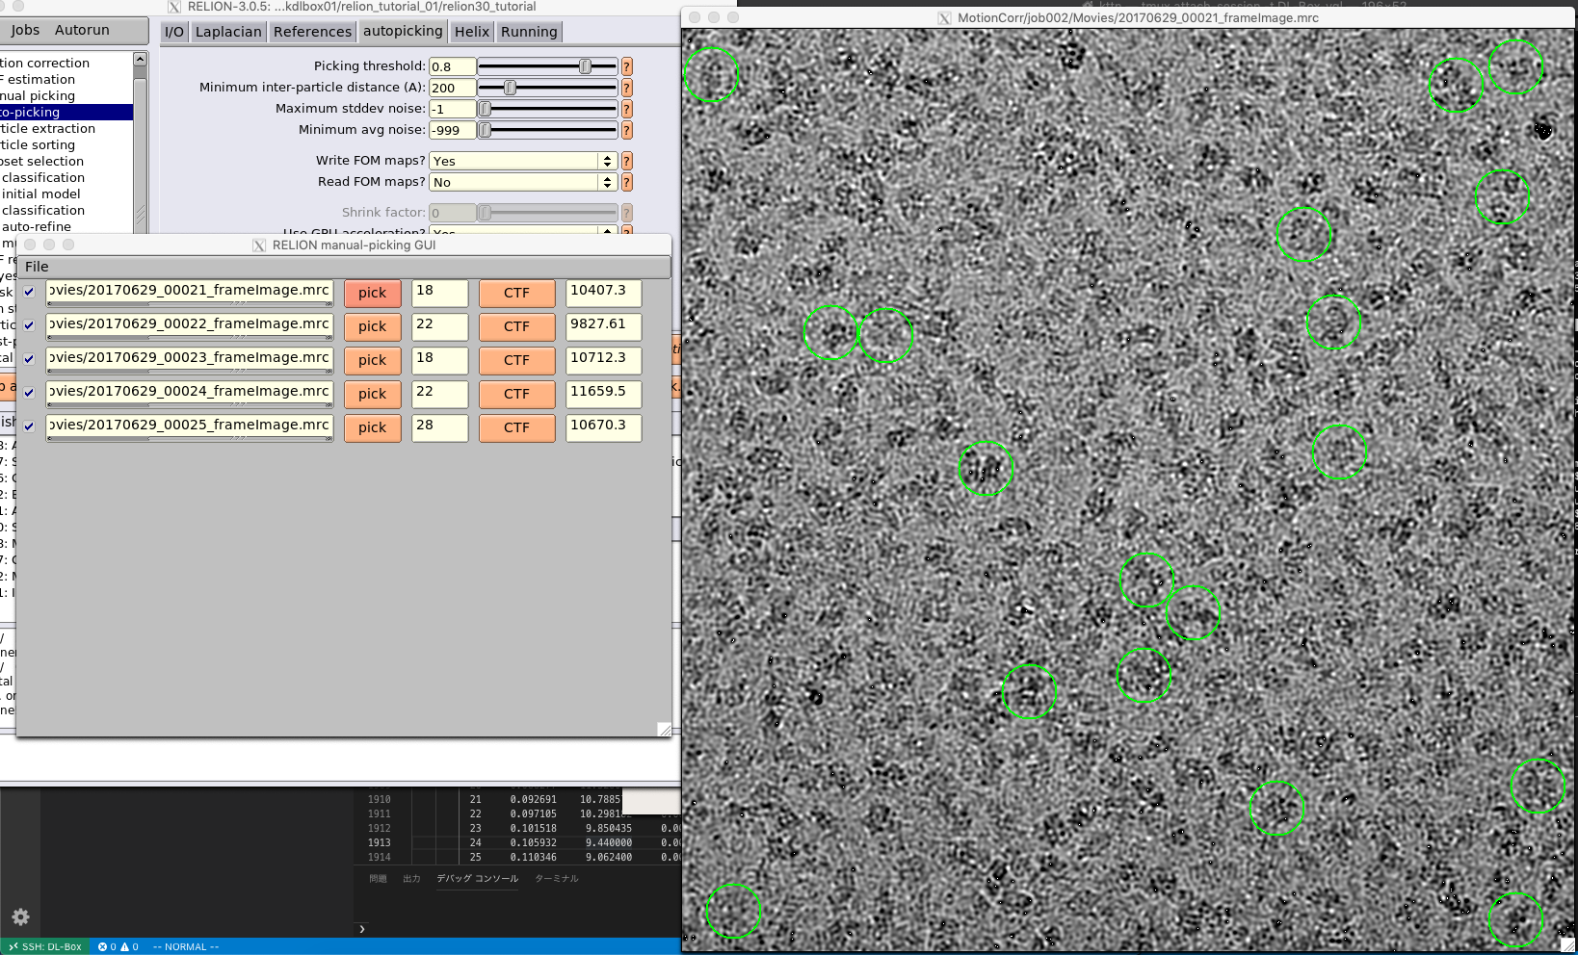The width and height of the screenshot is (1578, 955).
Task: Show CTF for 00024_frameImage.mrc
Action: pyautogui.click(x=517, y=395)
